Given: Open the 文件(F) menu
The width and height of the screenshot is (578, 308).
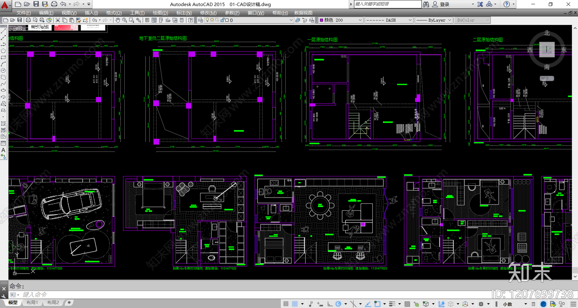Looking at the screenshot, I should [23, 13].
